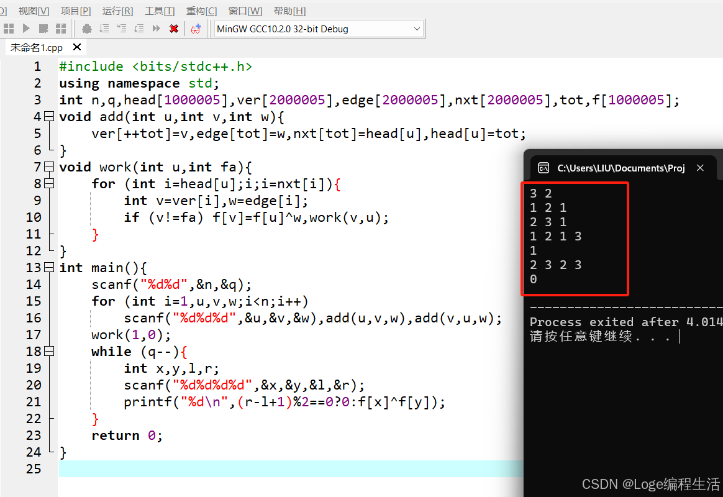The height and width of the screenshot is (497, 723).
Task: Click the #include <bits/stdc++.h> line
Action: pos(155,66)
